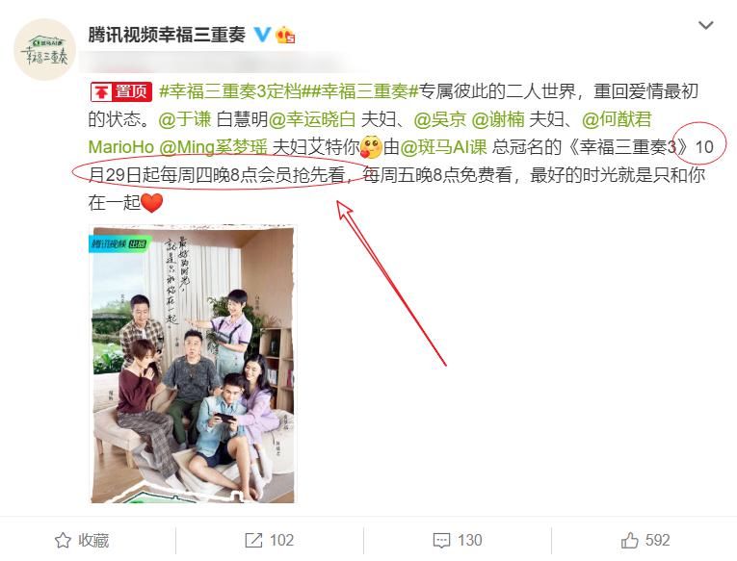Viewport: 737px width, 561px height.
Task: Open the @吴京 profile mention
Action: click(439, 119)
